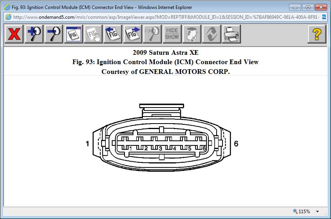331x219 pixels.
Task: Click compatibility view icon at address bar end
Action: coord(324,17)
